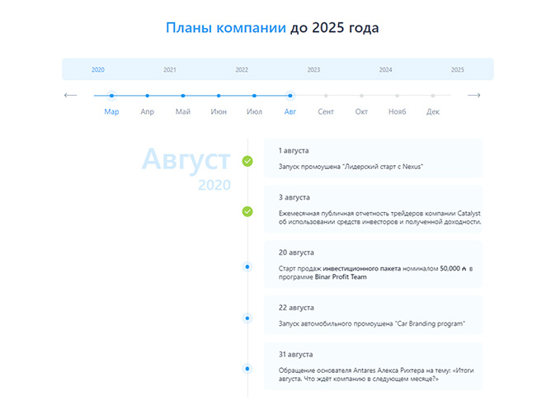551x415 pixels.
Task: Choose the Апр month label
Action: coord(148,111)
